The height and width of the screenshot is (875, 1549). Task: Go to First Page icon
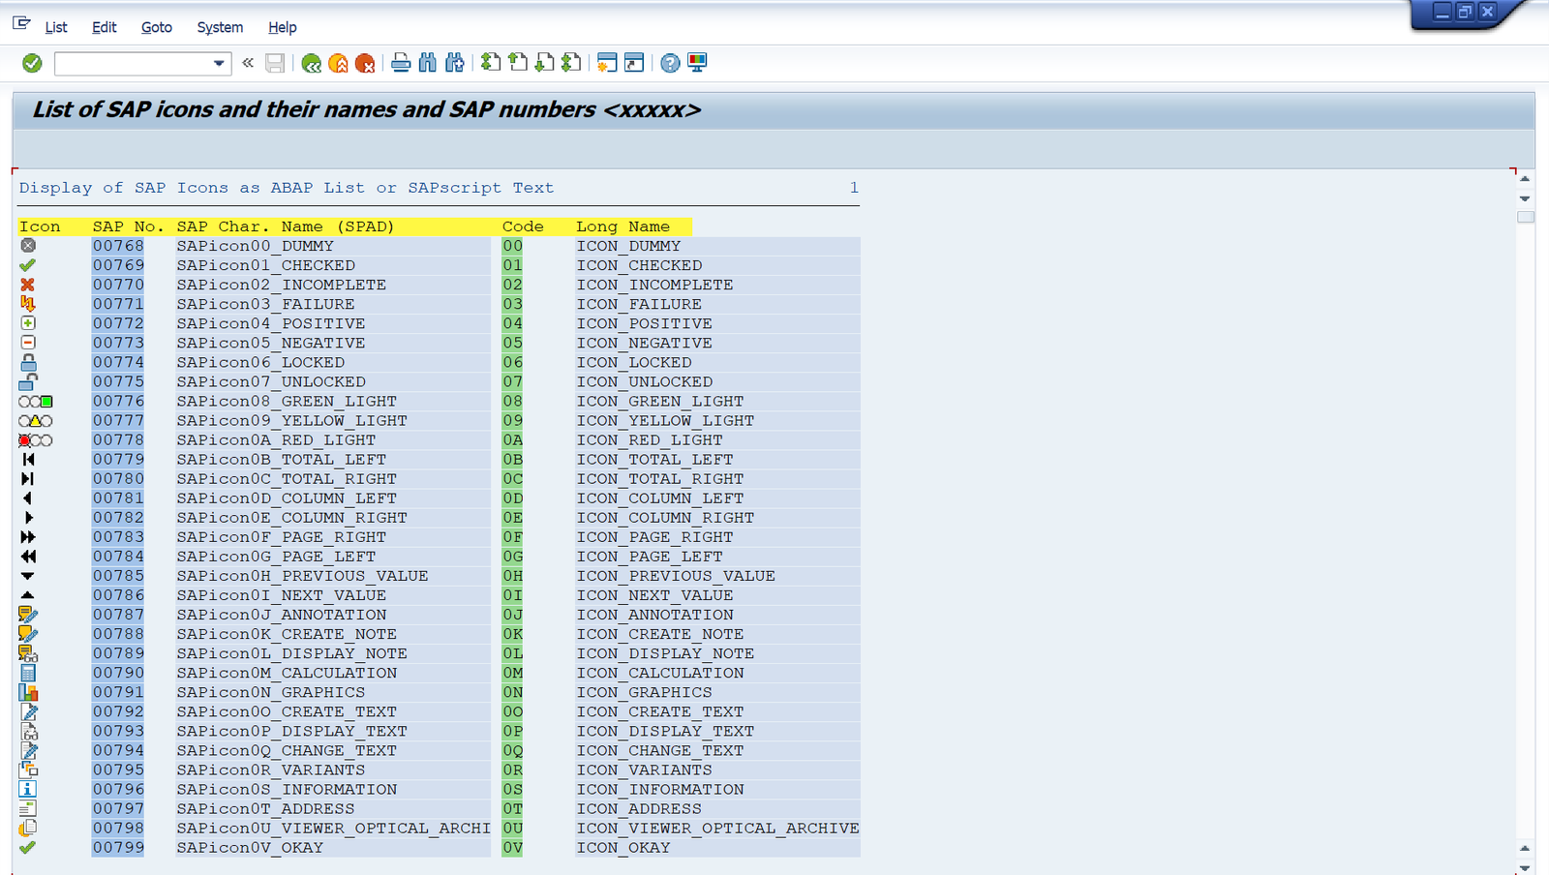point(491,63)
